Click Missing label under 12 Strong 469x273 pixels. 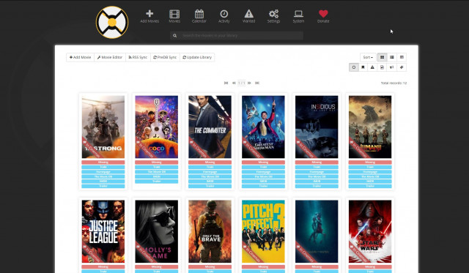(x=103, y=162)
